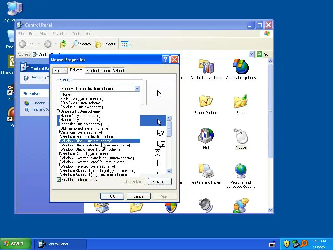The height and width of the screenshot is (250, 333).
Task: Click the Help and Support link icon
Action: tap(27, 110)
